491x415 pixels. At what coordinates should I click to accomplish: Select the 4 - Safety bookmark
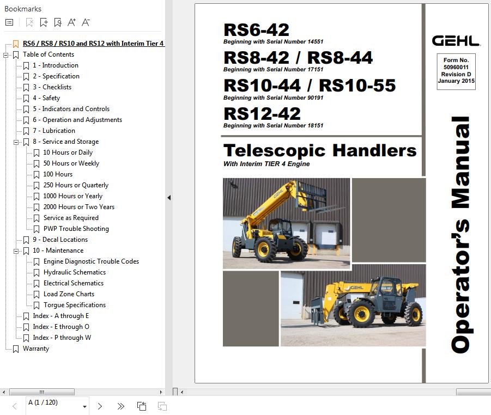point(46,98)
